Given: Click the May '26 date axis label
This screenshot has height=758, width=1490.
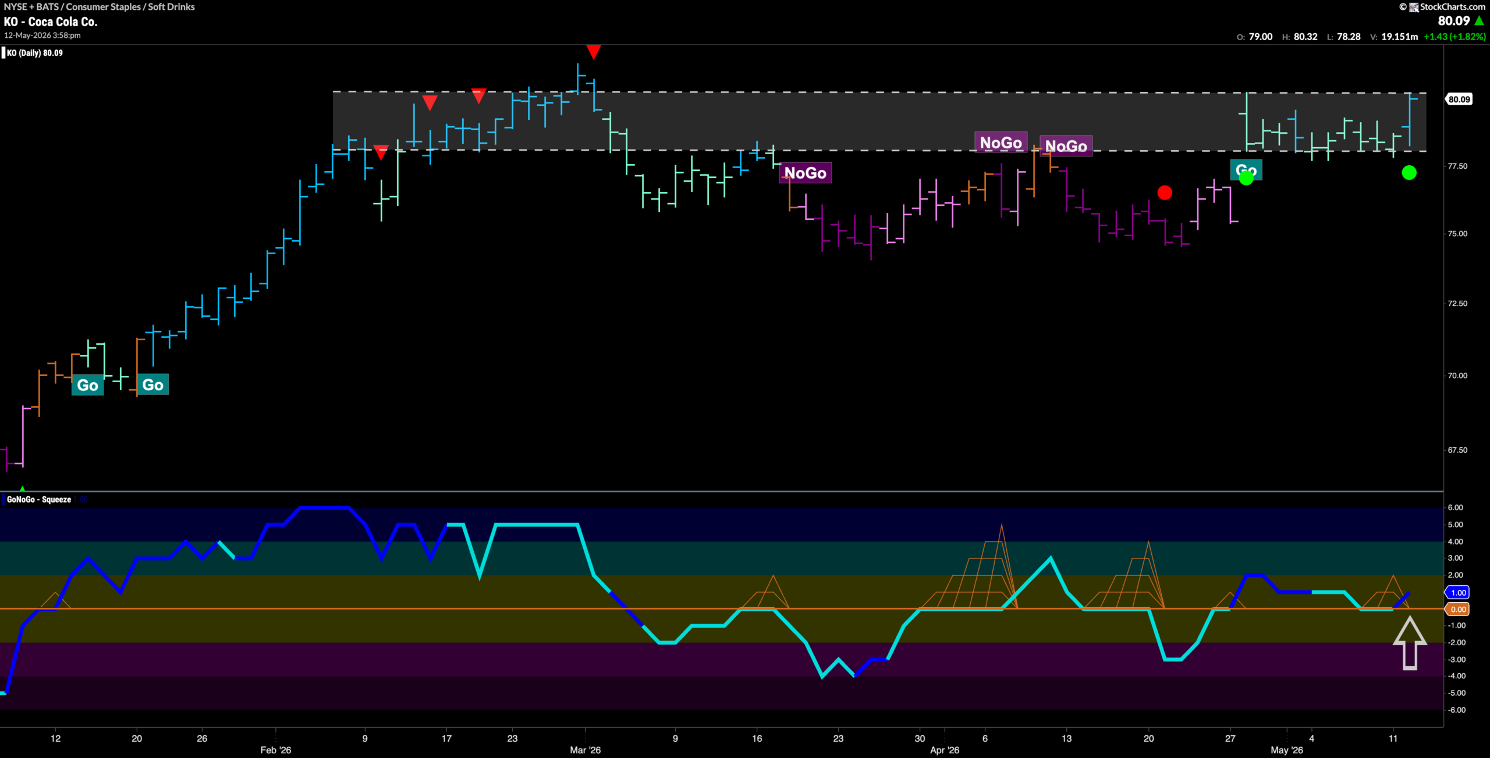Looking at the screenshot, I should coord(1287,750).
